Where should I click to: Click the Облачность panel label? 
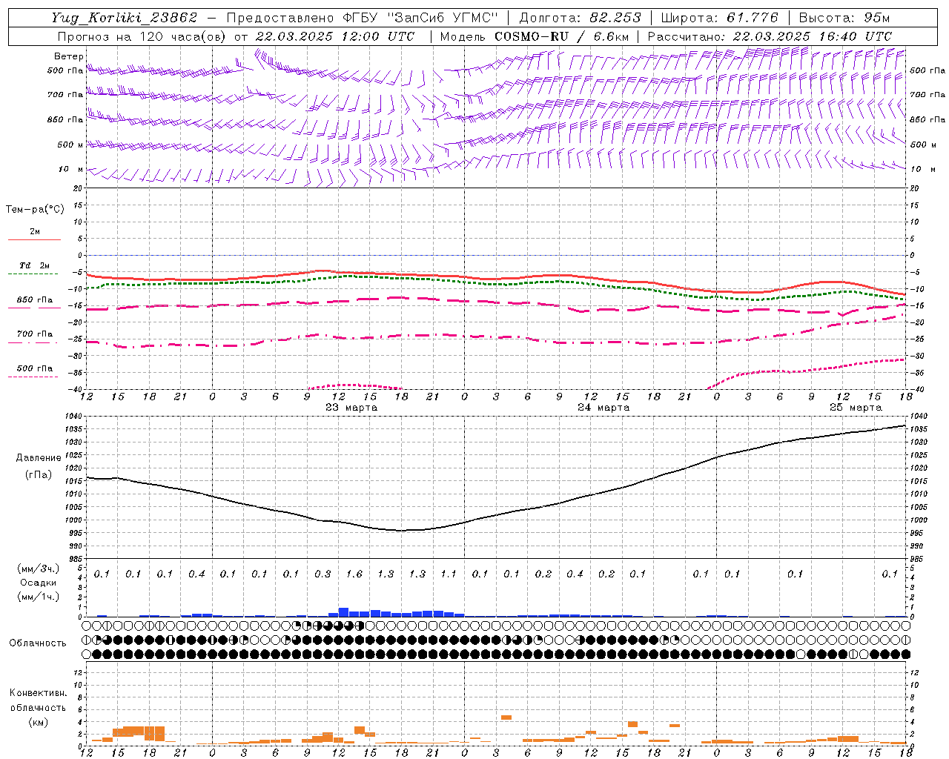[38, 643]
